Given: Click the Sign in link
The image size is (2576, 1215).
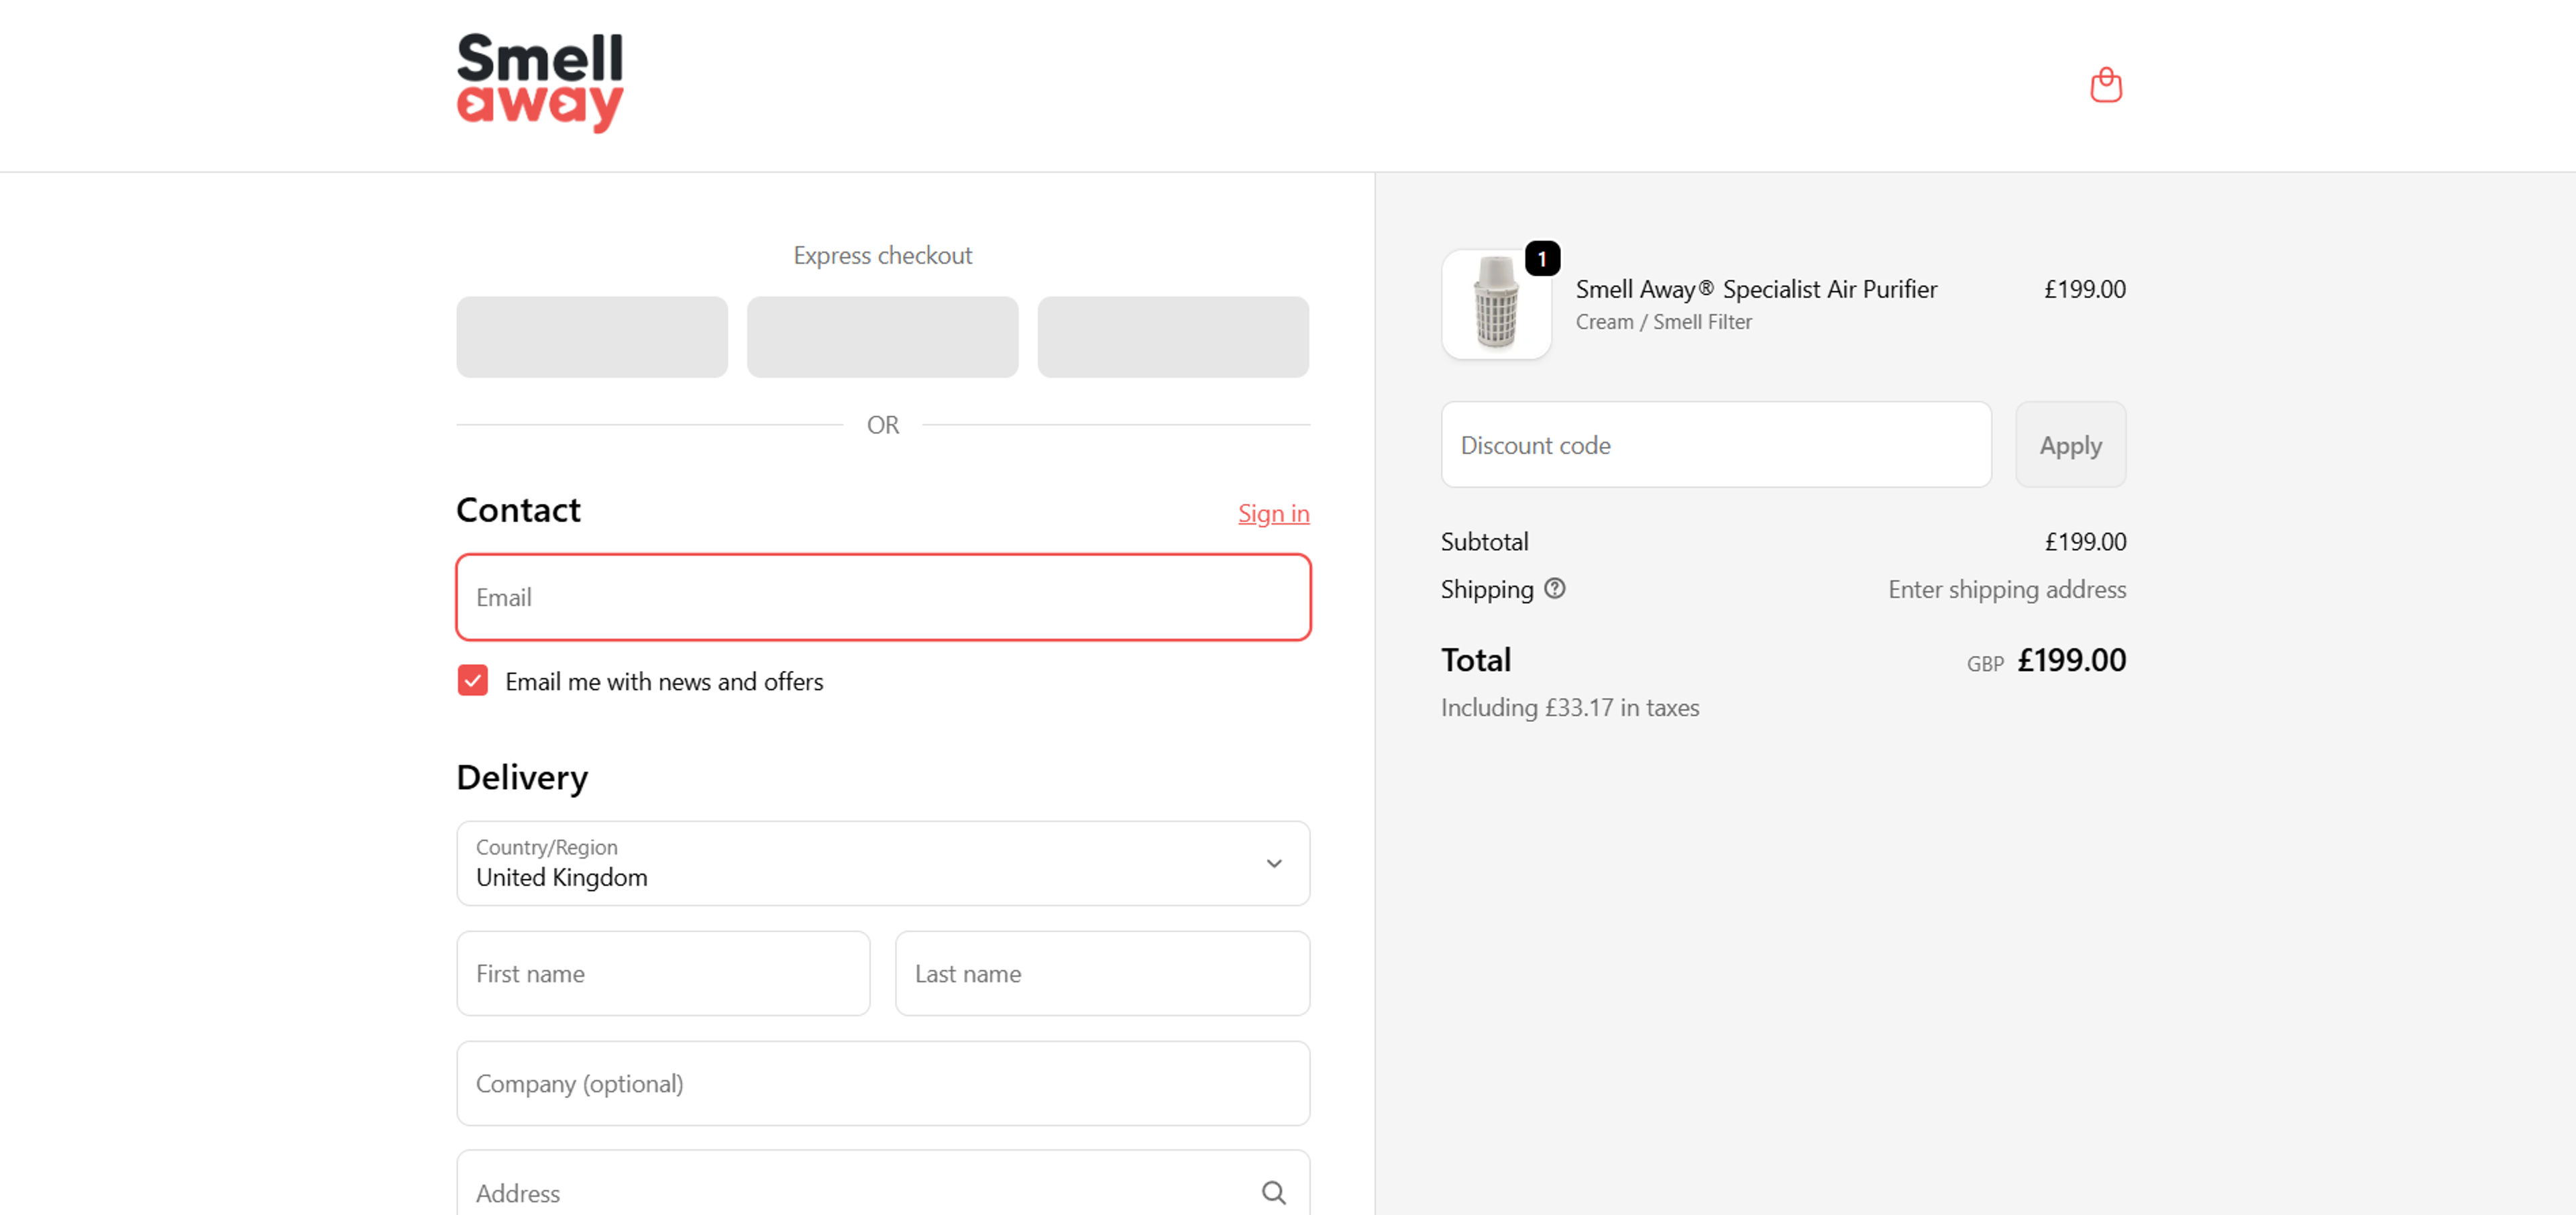Looking at the screenshot, I should pyautogui.click(x=1272, y=513).
